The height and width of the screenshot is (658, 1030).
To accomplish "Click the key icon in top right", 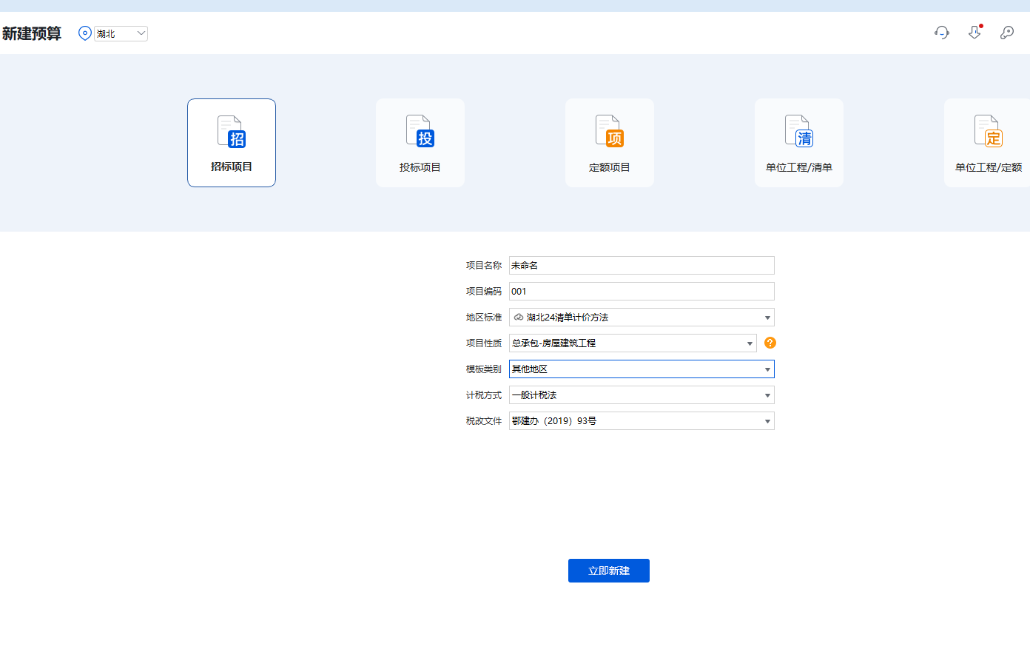I will 1007,33.
